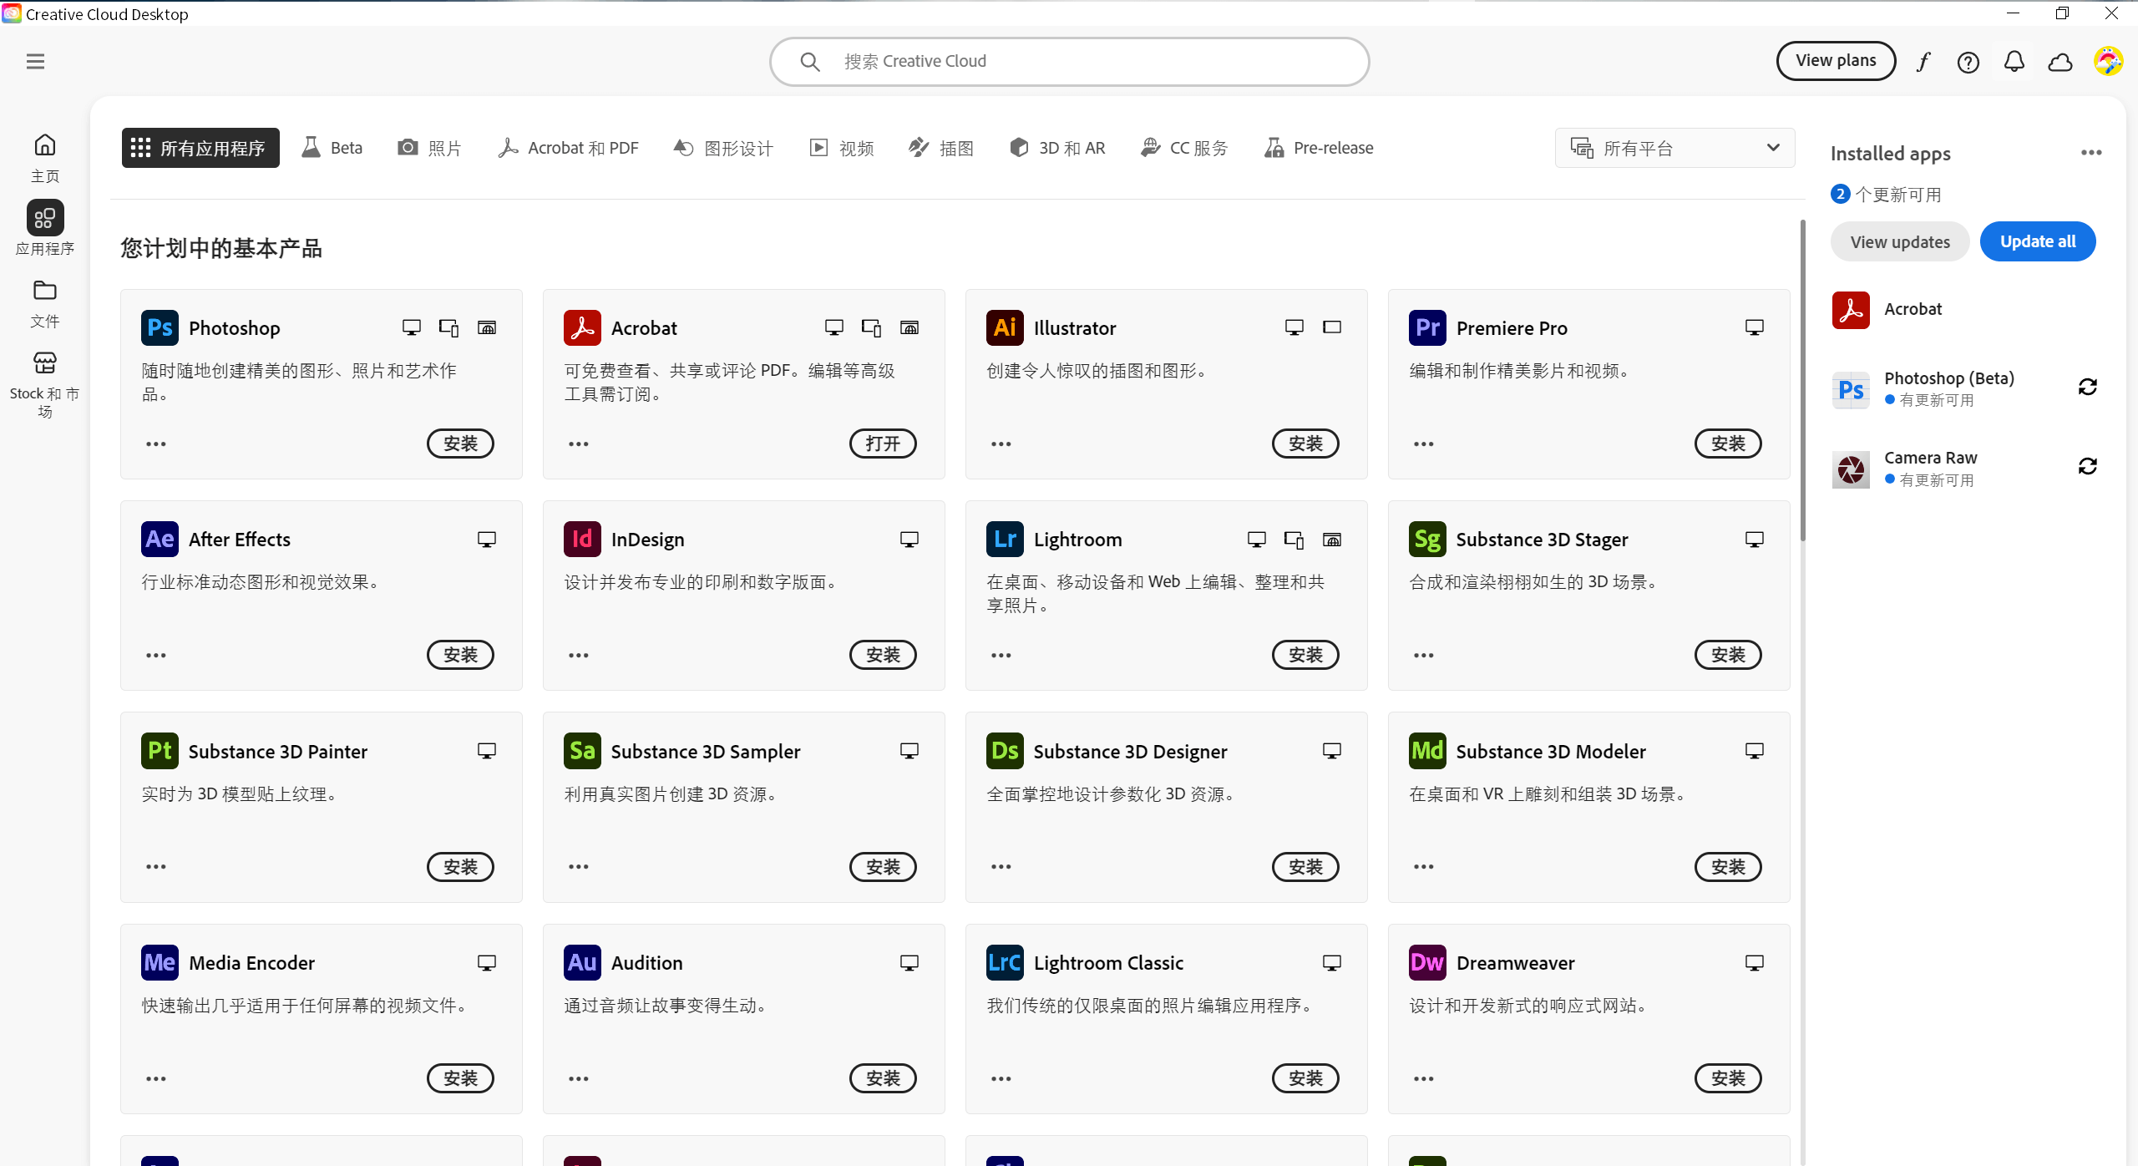Click the help question mark icon
The height and width of the screenshot is (1166, 2138).
click(x=1968, y=62)
